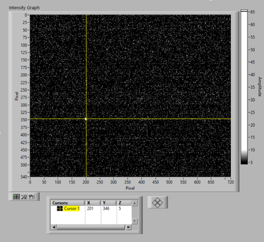Select the hand panning tool
The width and height of the screenshot is (264, 242).
point(32,197)
